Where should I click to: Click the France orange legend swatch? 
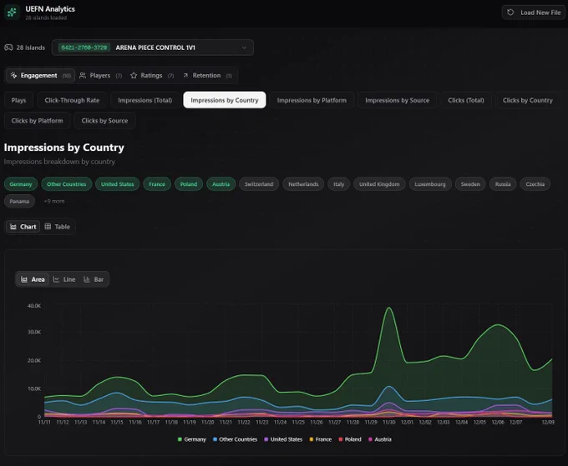pyautogui.click(x=312, y=439)
